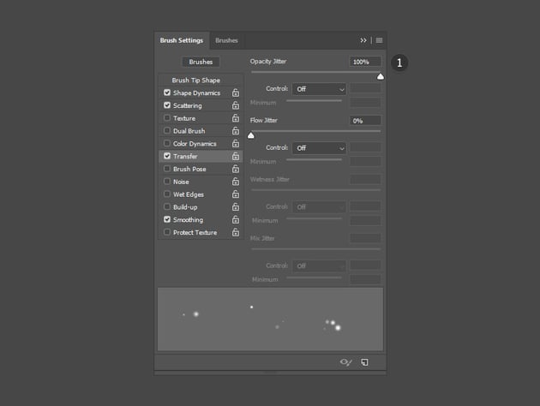540x406 pixels.
Task: Click the Brushes button
Action: [x=201, y=62]
